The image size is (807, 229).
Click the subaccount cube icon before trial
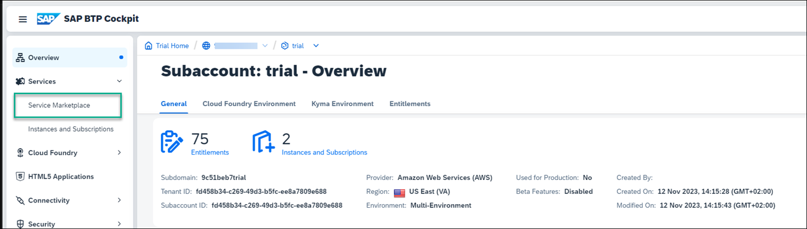pos(285,46)
